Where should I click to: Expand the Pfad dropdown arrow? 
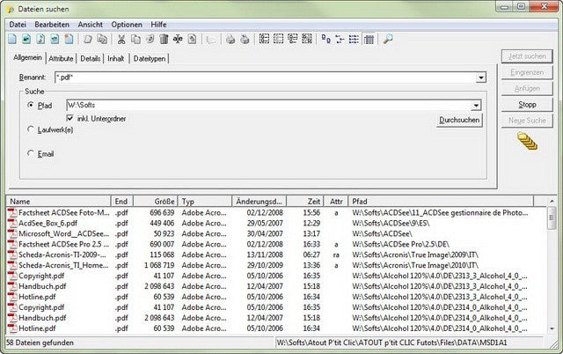[476, 106]
